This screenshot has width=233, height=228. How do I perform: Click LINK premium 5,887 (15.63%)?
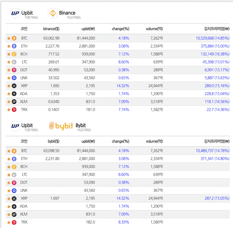tap(217, 78)
